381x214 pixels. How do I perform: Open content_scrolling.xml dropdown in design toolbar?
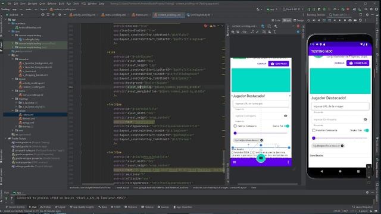(x=245, y=26)
